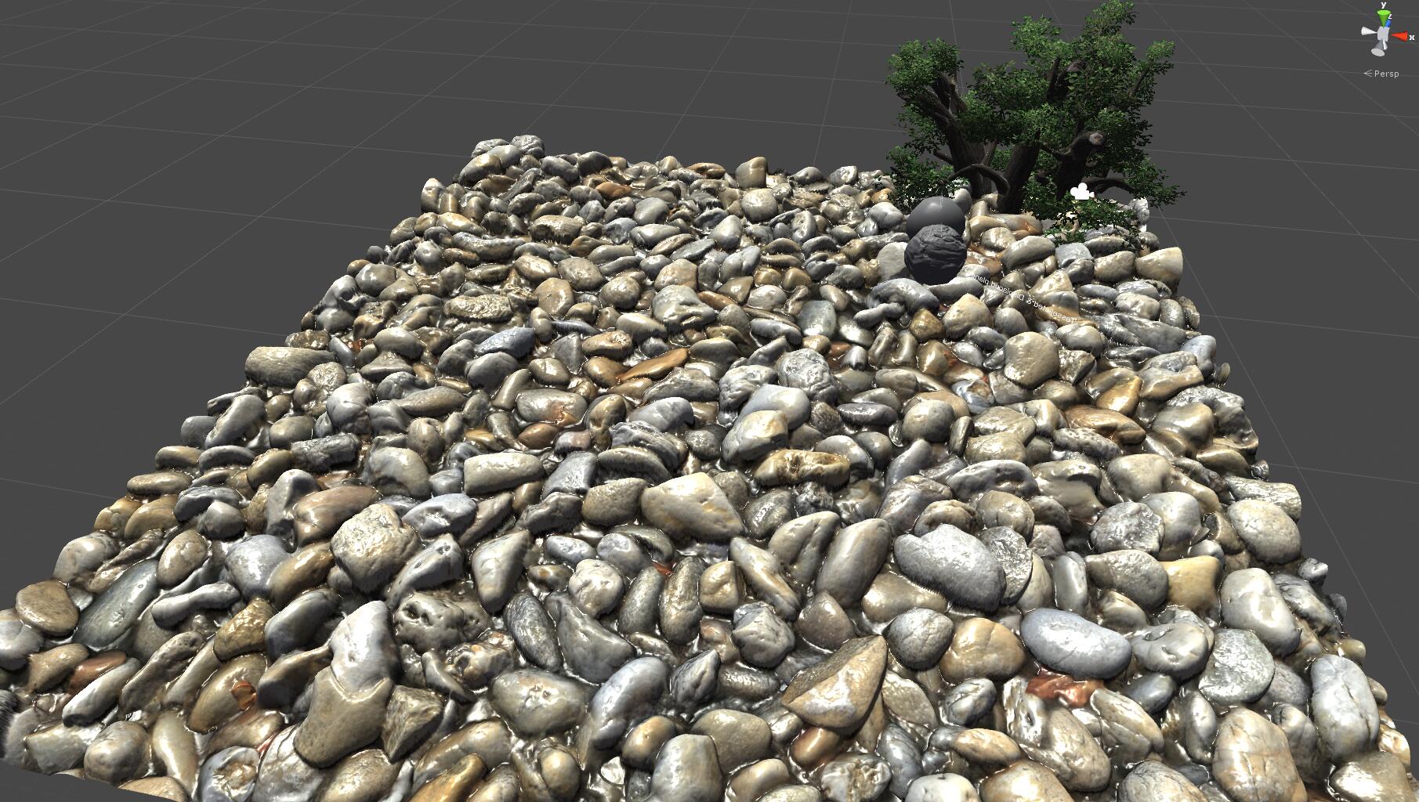Toggle the Persp projection label
This screenshot has width=1419, height=802.
point(1381,74)
